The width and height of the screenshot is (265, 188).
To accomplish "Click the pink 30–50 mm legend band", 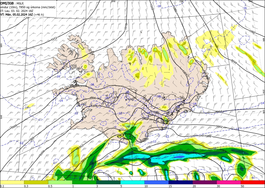I will click(229, 182).
